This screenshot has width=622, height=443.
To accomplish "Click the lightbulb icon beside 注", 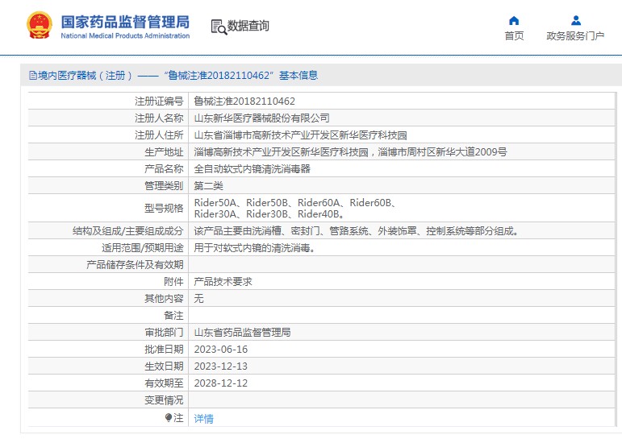I will click(x=168, y=418).
